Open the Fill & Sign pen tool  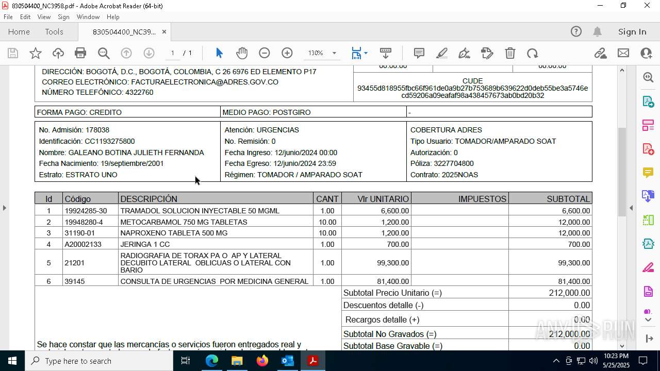tap(464, 53)
